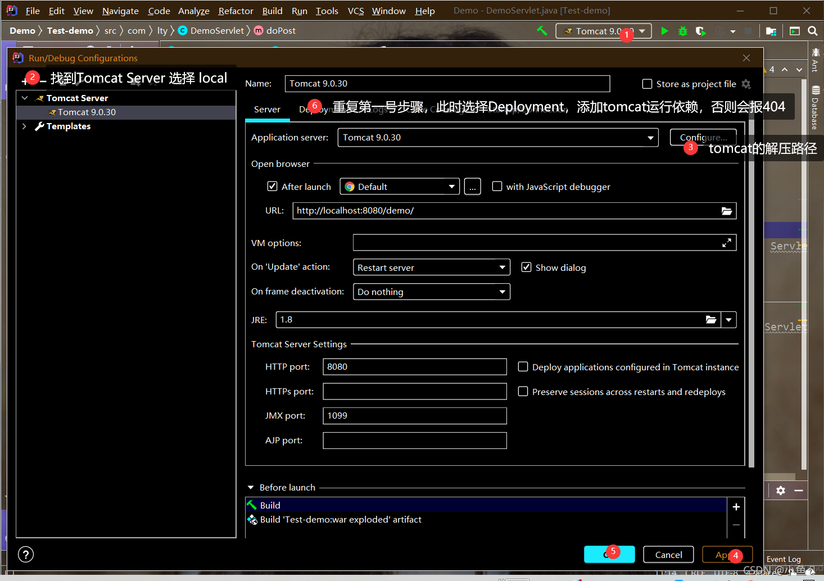
Task: Browse for URL with folder icon
Action: 727,211
